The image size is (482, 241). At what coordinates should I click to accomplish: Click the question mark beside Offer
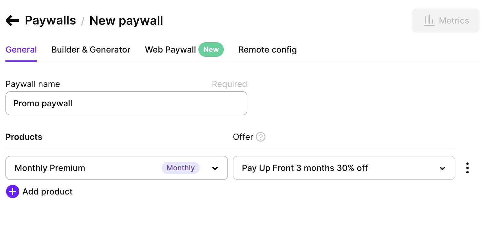tap(260, 137)
